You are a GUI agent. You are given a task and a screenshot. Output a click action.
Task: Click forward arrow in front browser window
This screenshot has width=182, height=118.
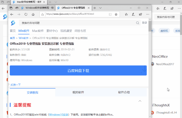click(x=19, y=14)
